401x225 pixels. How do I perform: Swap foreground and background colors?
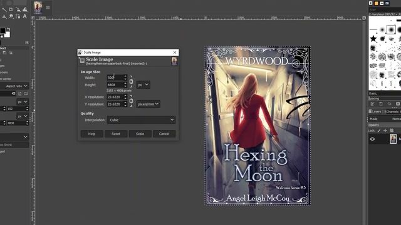(8, 29)
